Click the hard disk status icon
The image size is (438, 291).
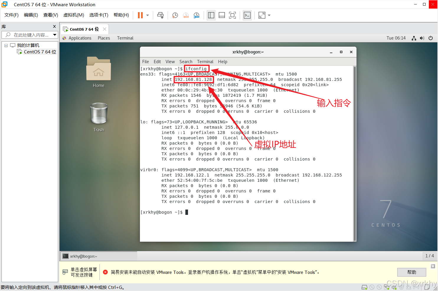[365, 287]
